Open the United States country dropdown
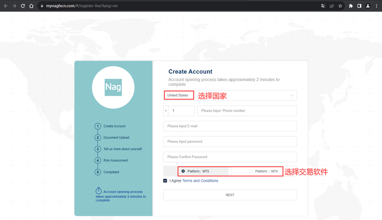 coord(230,95)
